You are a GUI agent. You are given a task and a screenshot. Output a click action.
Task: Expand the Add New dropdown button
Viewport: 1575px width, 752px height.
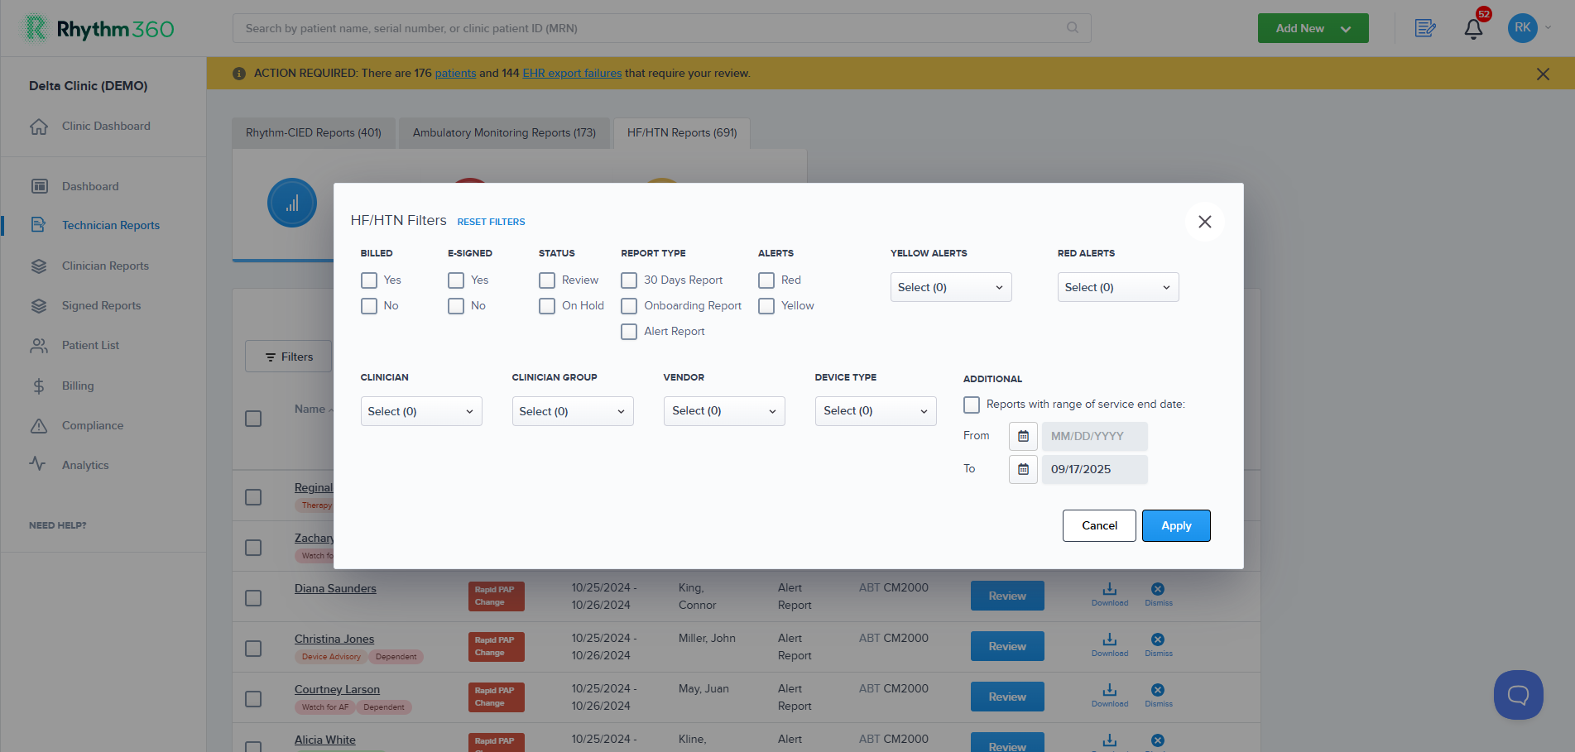[1313, 28]
